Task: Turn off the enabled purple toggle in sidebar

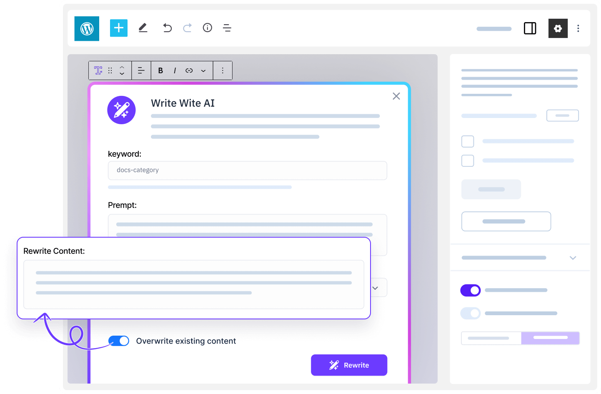Action: (x=471, y=290)
